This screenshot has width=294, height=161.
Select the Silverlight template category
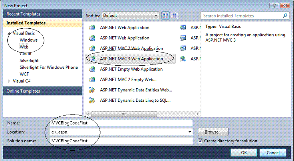coord(29,61)
